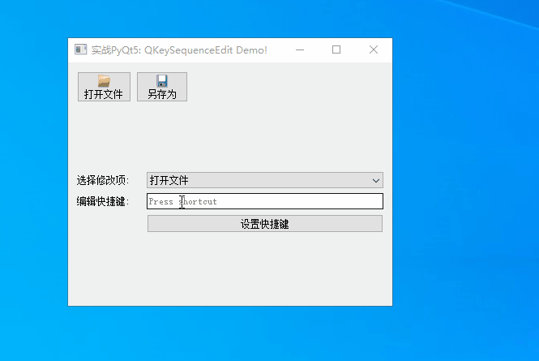
Task: Minimize the QKeySequenceEdit Demo window
Action: pos(300,50)
